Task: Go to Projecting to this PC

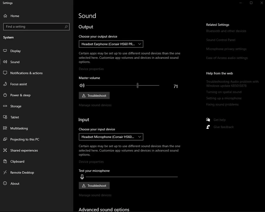Action: 24,139
